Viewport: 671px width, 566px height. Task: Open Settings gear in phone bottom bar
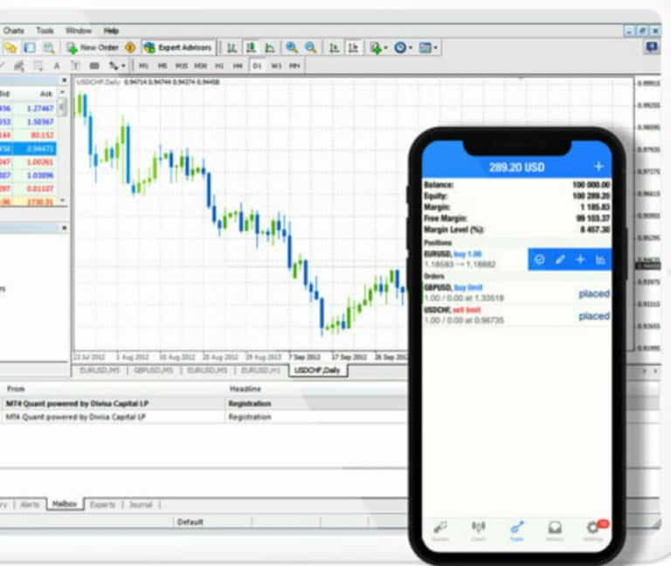click(x=591, y=528)
